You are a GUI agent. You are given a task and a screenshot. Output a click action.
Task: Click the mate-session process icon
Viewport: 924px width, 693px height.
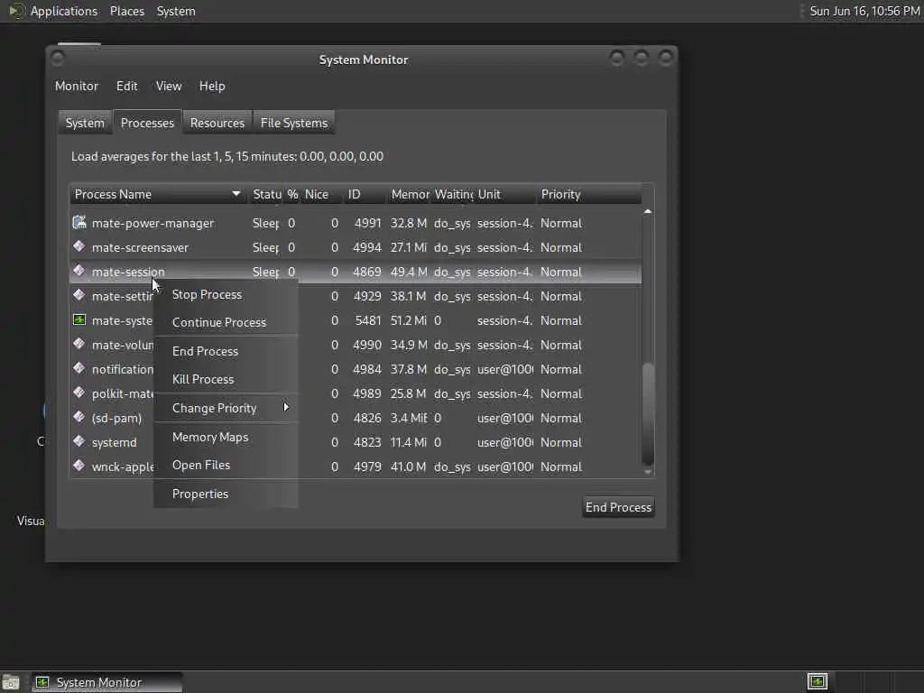pyautogui.click(x=79, y=271)
